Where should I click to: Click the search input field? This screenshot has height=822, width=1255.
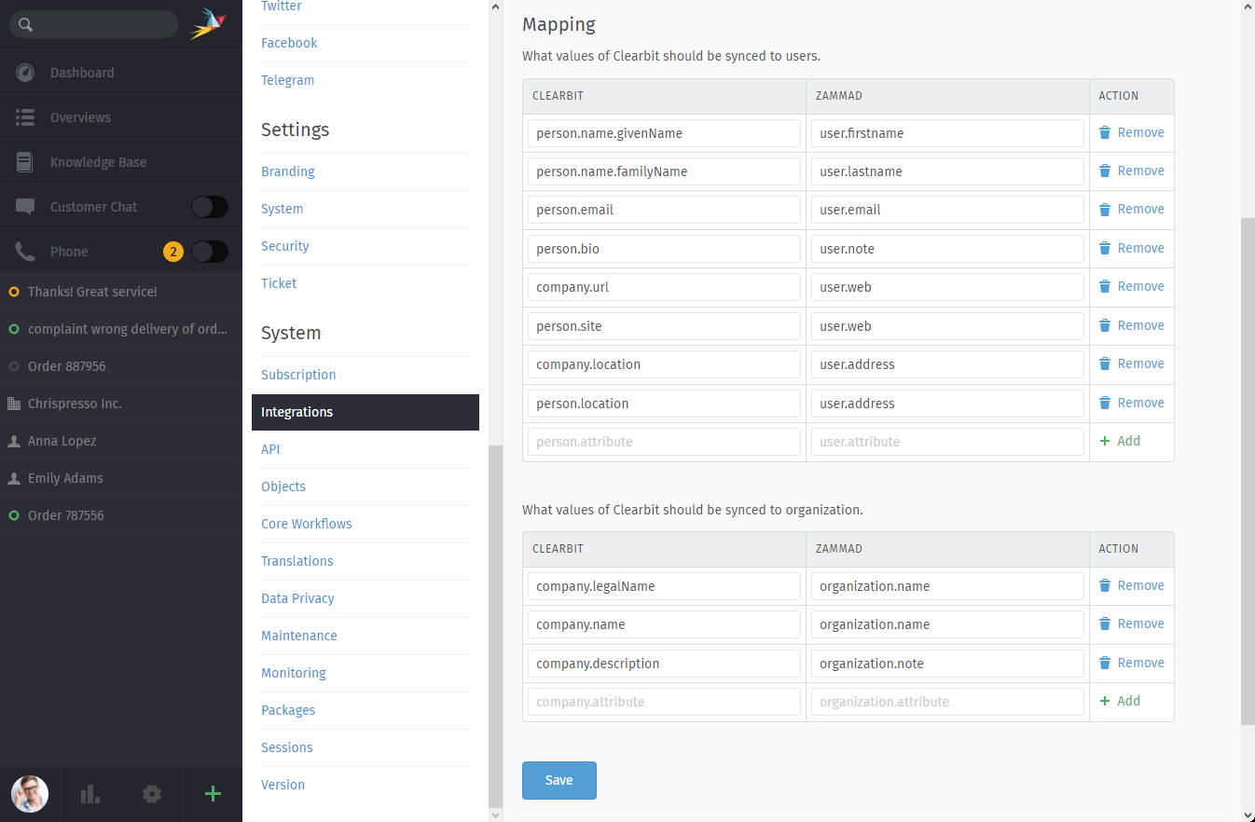coord(93,24)
